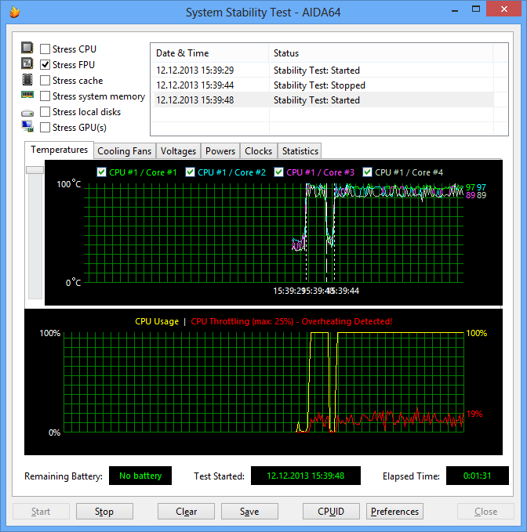Click the disk drive icon beside Stress local disks
The height and width of the screenshot is (532, 527).
coord(27,113)
